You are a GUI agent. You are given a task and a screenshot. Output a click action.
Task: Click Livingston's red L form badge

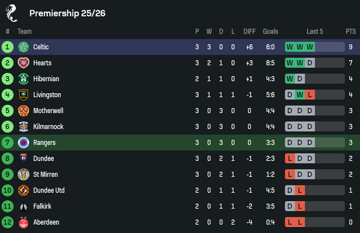pyautogui.click(x=310, y=95)
